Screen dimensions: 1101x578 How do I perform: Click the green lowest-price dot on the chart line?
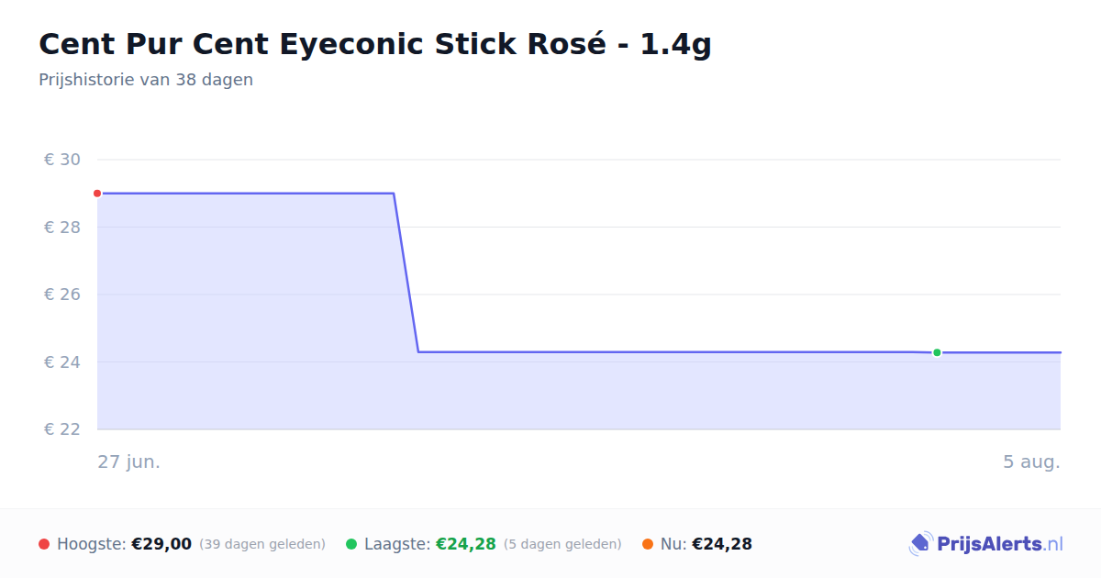(x=937, y=352)
